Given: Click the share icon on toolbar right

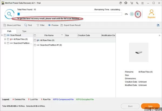Looking at the screenshot, I should (x=158, y=25).
